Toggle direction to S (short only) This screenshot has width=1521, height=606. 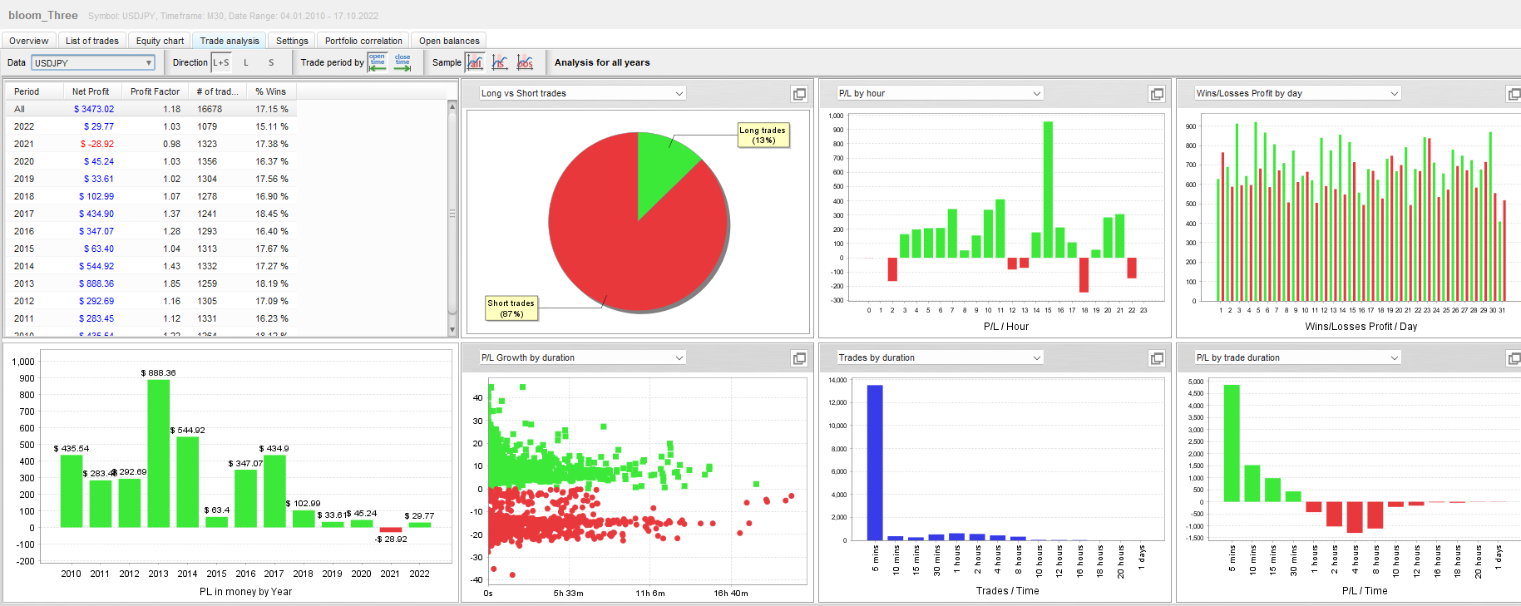271,62
